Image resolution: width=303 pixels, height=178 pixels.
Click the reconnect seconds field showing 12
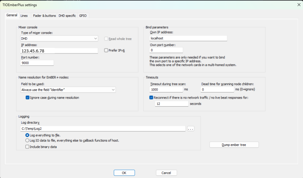(172, 104)
